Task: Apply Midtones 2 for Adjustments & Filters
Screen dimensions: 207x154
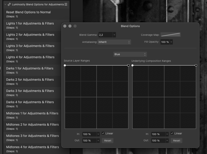Action: tap(32, 125)
